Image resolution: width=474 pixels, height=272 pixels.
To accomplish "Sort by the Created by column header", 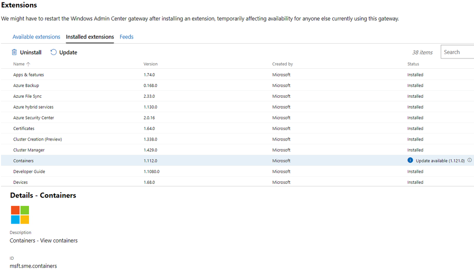I will (x=282, y=64).
